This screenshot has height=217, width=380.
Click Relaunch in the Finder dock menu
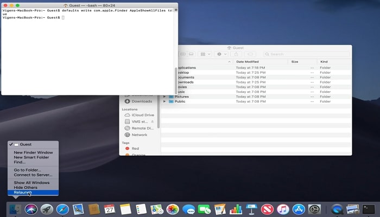23,192
